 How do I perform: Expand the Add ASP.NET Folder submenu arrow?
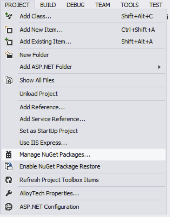(x=159, y=67)
